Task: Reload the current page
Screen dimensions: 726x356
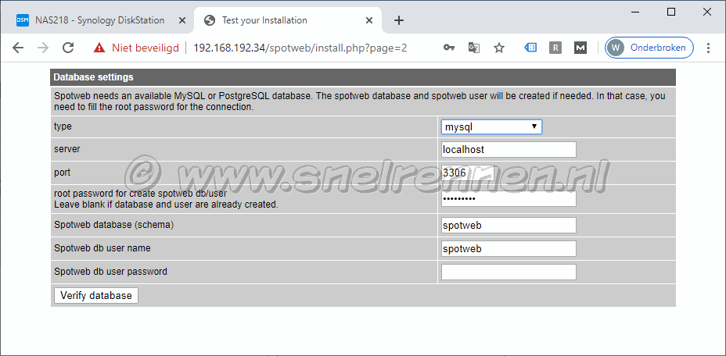Action: click(68, 48)
